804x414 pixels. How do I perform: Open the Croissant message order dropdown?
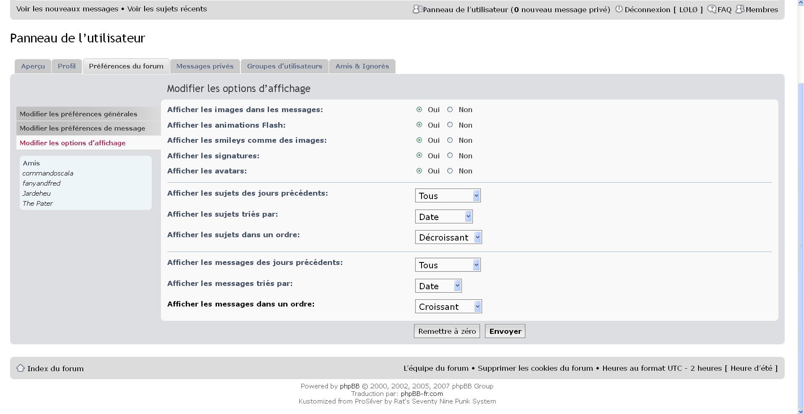pyautogui.click(x=448, y=307)
